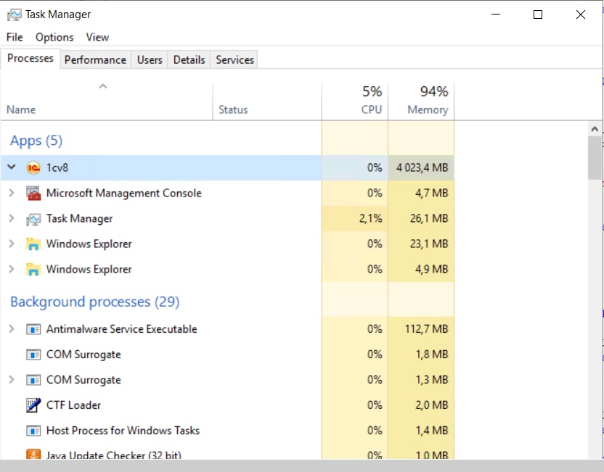This screenshot has width=604, height=472.
Task: Click the Host Process for Windows Tasks icon
Action: pos(33,431)
